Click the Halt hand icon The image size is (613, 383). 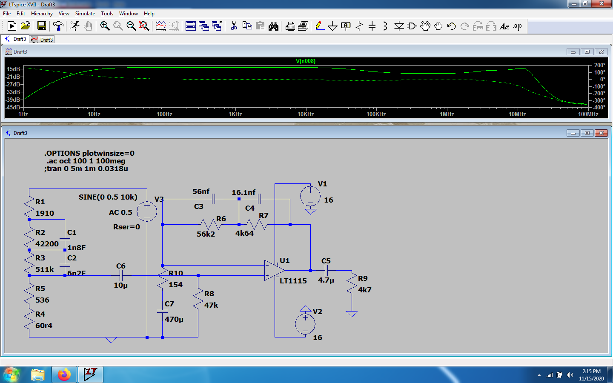(x=88, y=26)
